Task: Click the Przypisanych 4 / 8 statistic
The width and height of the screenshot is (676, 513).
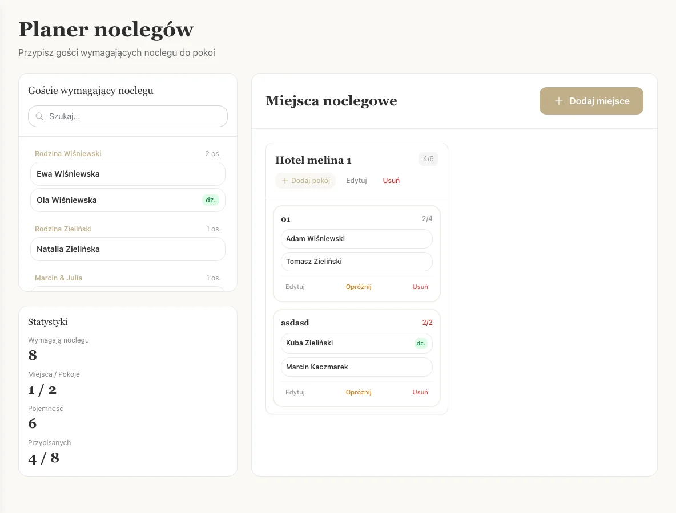Action: pyautogui.click(x=44, y=458)
